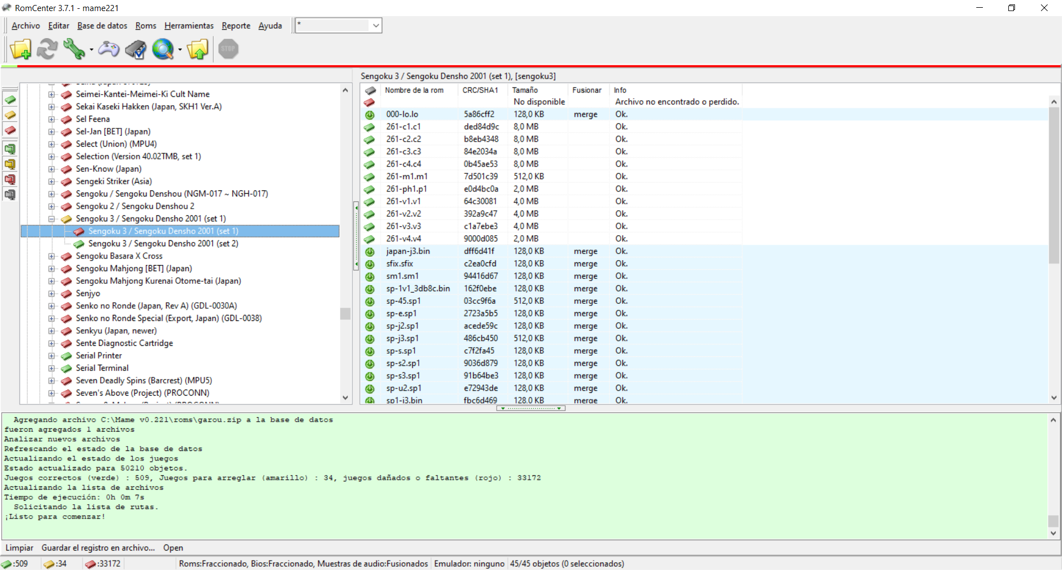Image resolution: width=1062 pixels, height=570 pixels.
Task: Click the green wrench fix icon
Action: (74, 49)
